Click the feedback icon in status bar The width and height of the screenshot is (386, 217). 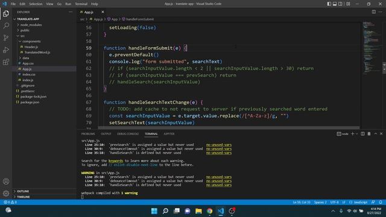click(x=373, y=203)
